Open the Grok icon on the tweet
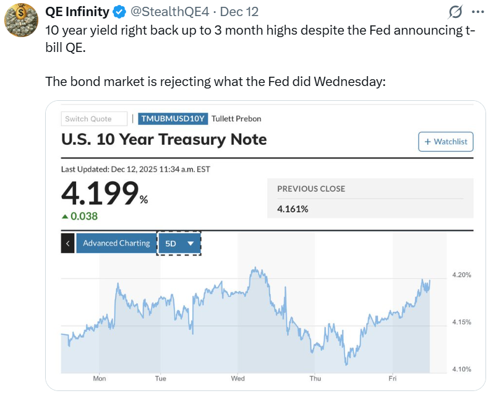 (x=455, y=12)
